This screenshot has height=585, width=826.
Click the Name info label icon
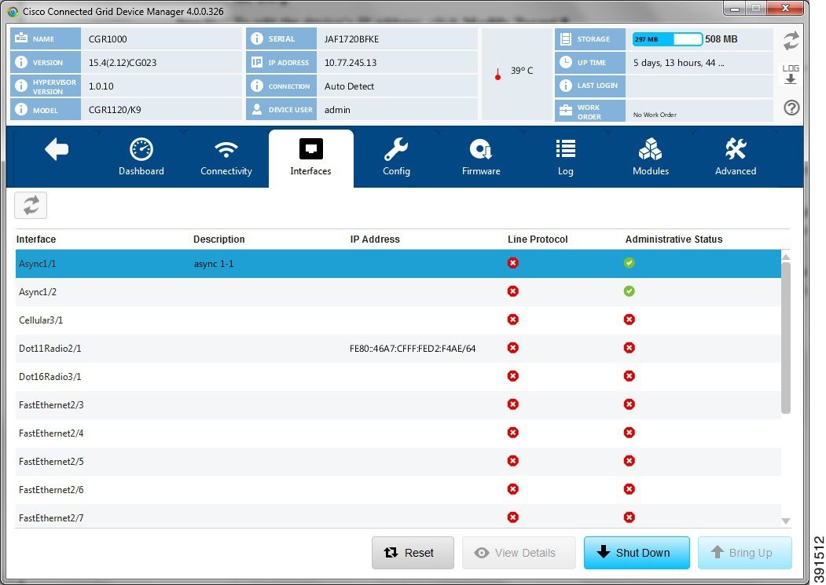coord(21,38)
